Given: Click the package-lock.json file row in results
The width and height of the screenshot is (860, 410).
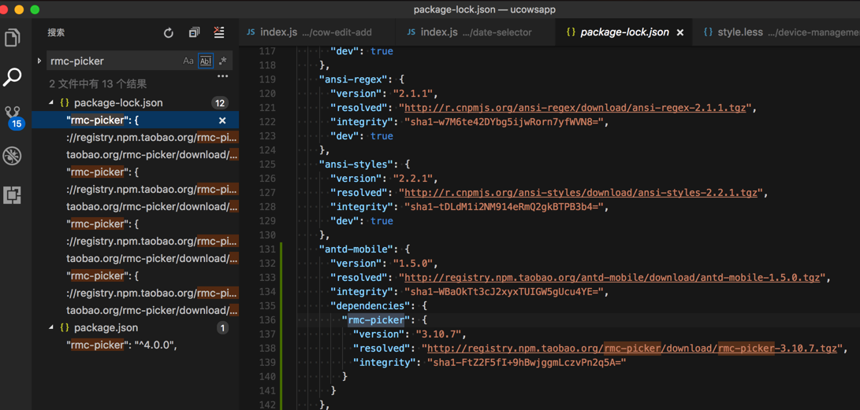Looking at the screenshot, I should coord(136,102).
